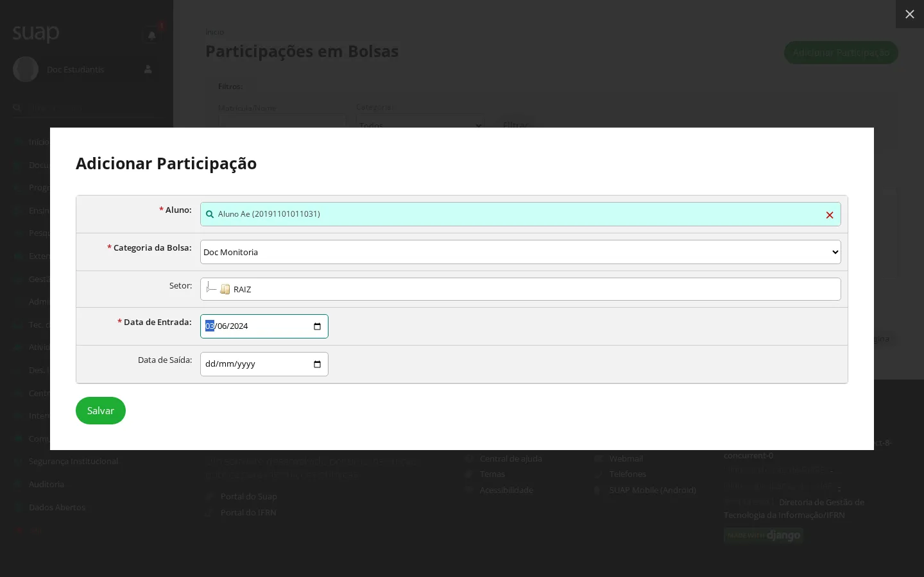Viewport: 924px width, 577px height.
Task: Open SUAP Mobile (Android) footer link
Action: pyautogui.click(x=653, y=490)
